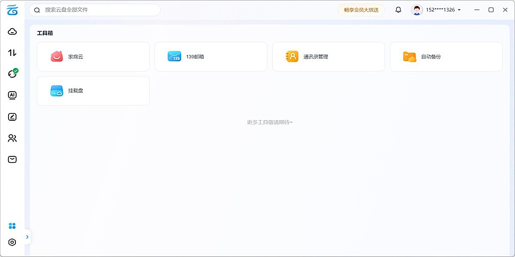Open the 139邮箱 tool

pyautogui.click(x=210, y=56)
